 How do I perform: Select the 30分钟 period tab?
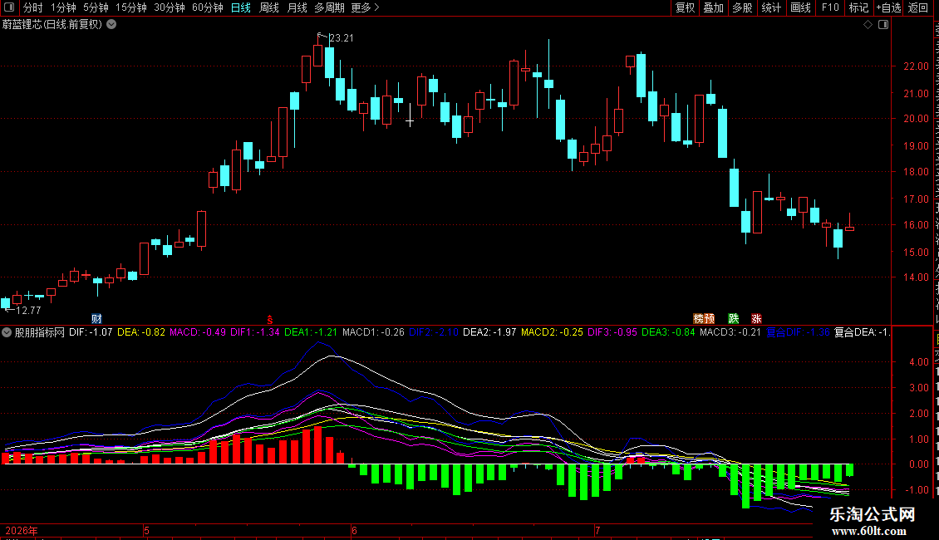coord(170,7)
